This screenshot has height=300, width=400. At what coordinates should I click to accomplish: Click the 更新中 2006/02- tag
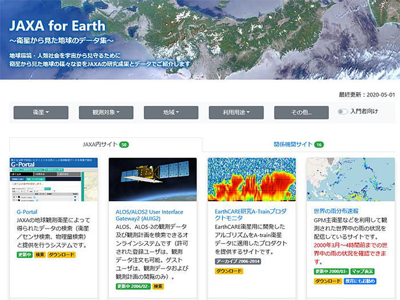click(133, 286)
